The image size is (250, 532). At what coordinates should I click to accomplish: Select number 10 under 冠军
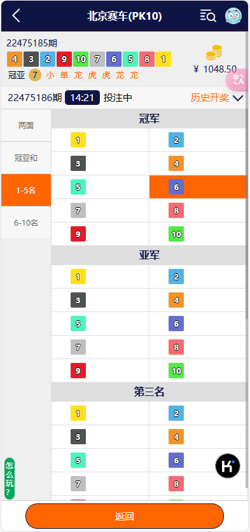(x=197, y=234)
